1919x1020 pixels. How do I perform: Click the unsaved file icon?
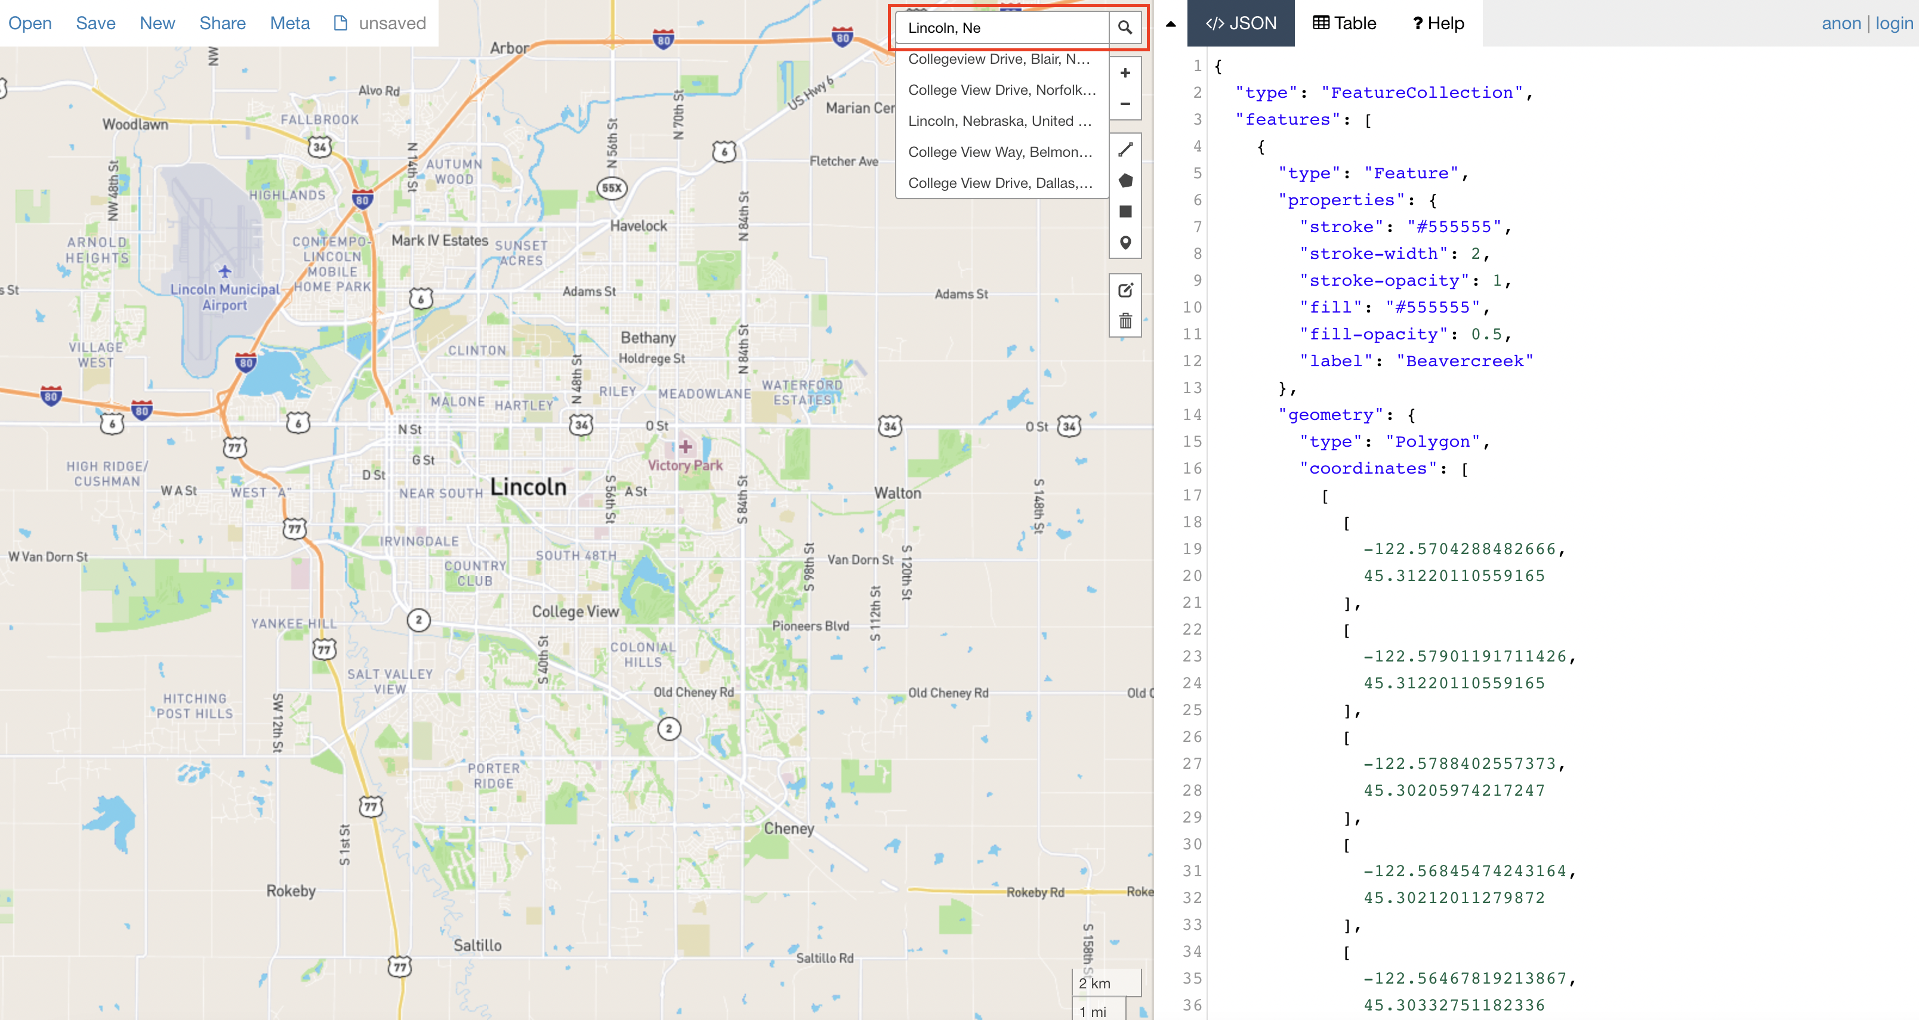[x=341, y=23]
